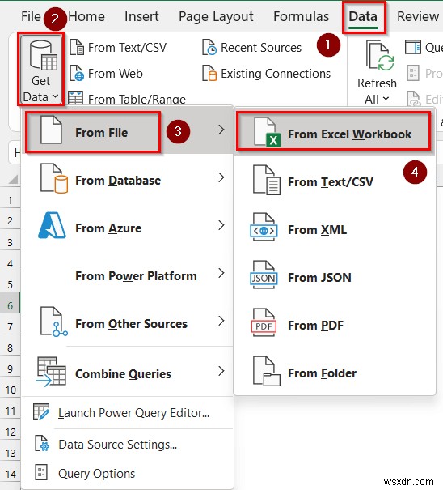Image resolution: width=443 pixels, height=490 pixels.
Task: Click the From Web ribbon icon
Action: [x=77, y=73]
